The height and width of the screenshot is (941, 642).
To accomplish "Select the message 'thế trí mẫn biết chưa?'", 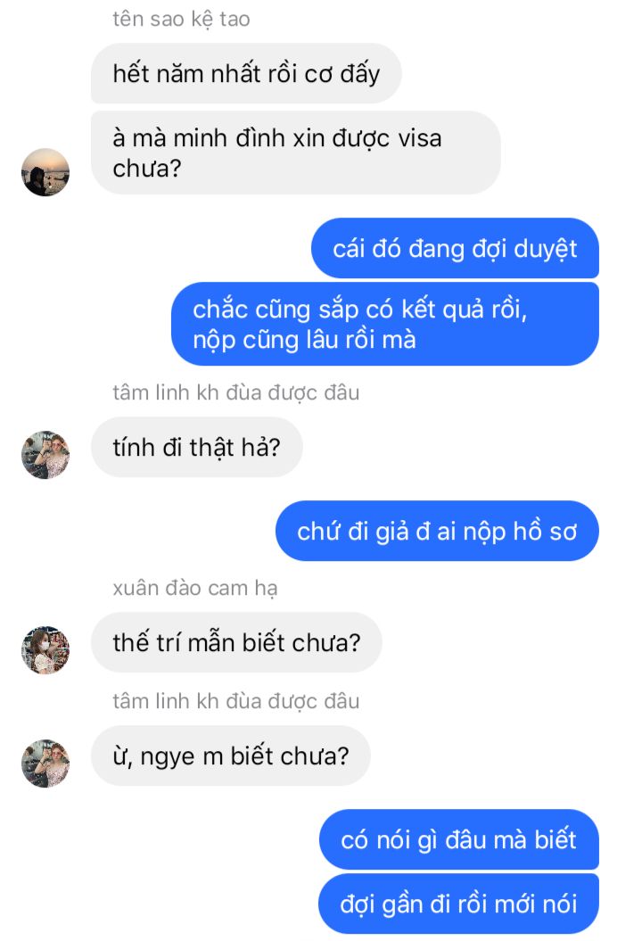I will coord(236,642).
